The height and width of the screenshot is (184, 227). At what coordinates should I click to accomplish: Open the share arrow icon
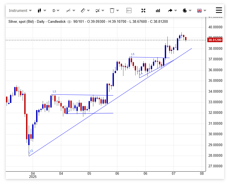coord(170,11)
